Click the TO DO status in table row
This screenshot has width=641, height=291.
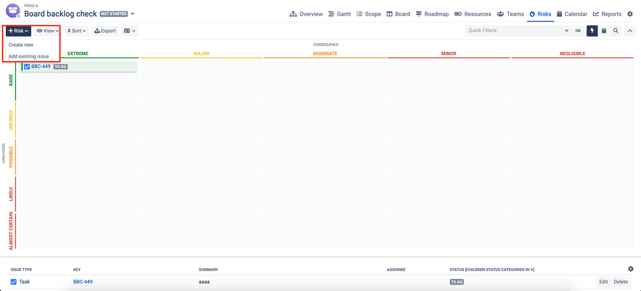(457, 282)
